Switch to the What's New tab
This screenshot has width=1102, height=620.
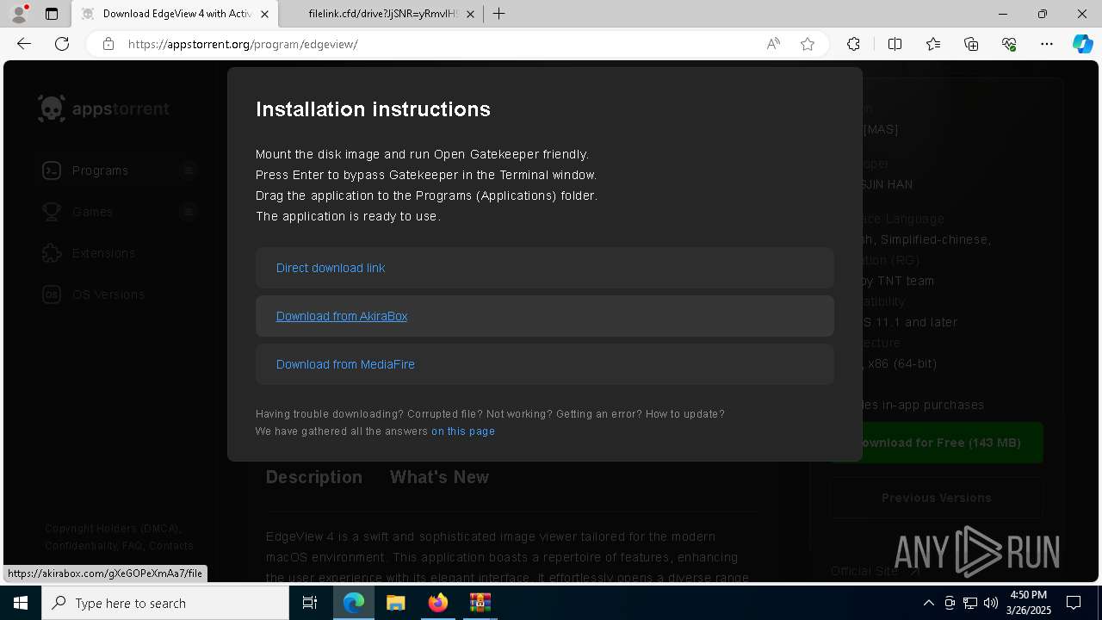click(439, 477)
